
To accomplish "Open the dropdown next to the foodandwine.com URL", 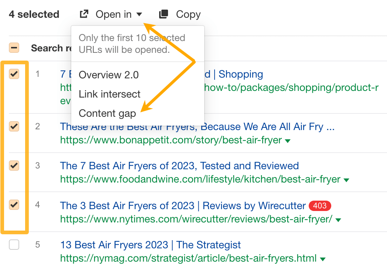I will 346,180.
